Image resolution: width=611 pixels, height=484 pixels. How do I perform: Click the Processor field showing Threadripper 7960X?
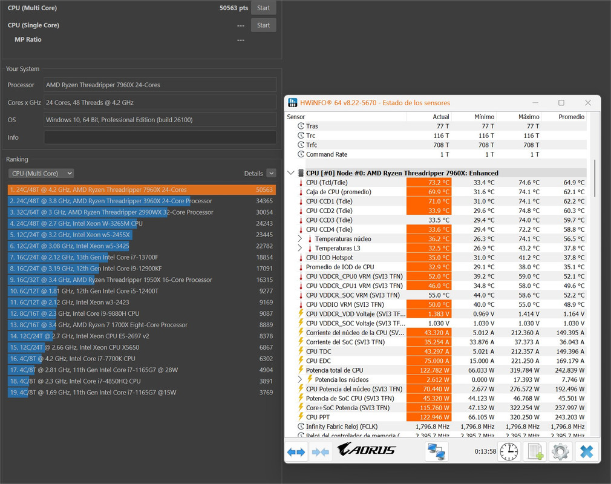coord(160,85)
